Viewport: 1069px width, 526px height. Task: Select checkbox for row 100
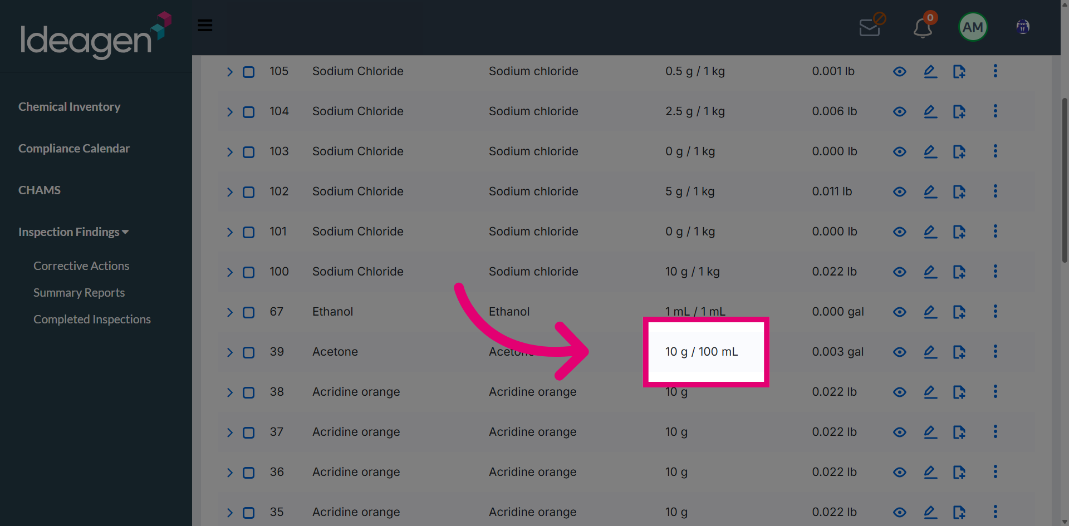tap(248, 272)
